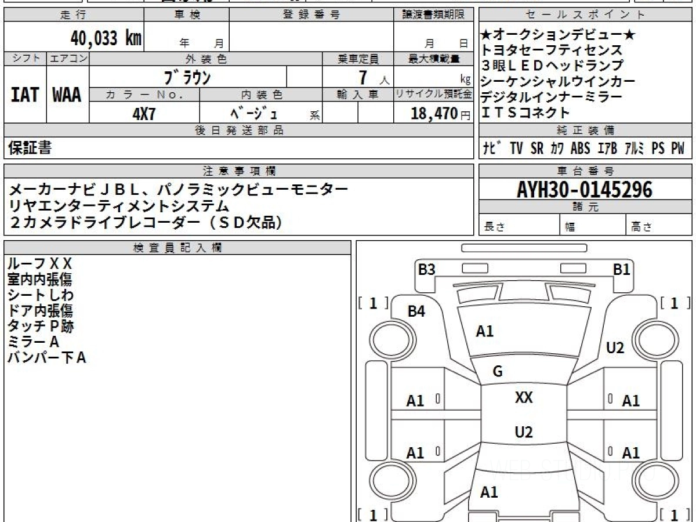
Task: Click the PW equipment code
Action: (x=678, y=148)
